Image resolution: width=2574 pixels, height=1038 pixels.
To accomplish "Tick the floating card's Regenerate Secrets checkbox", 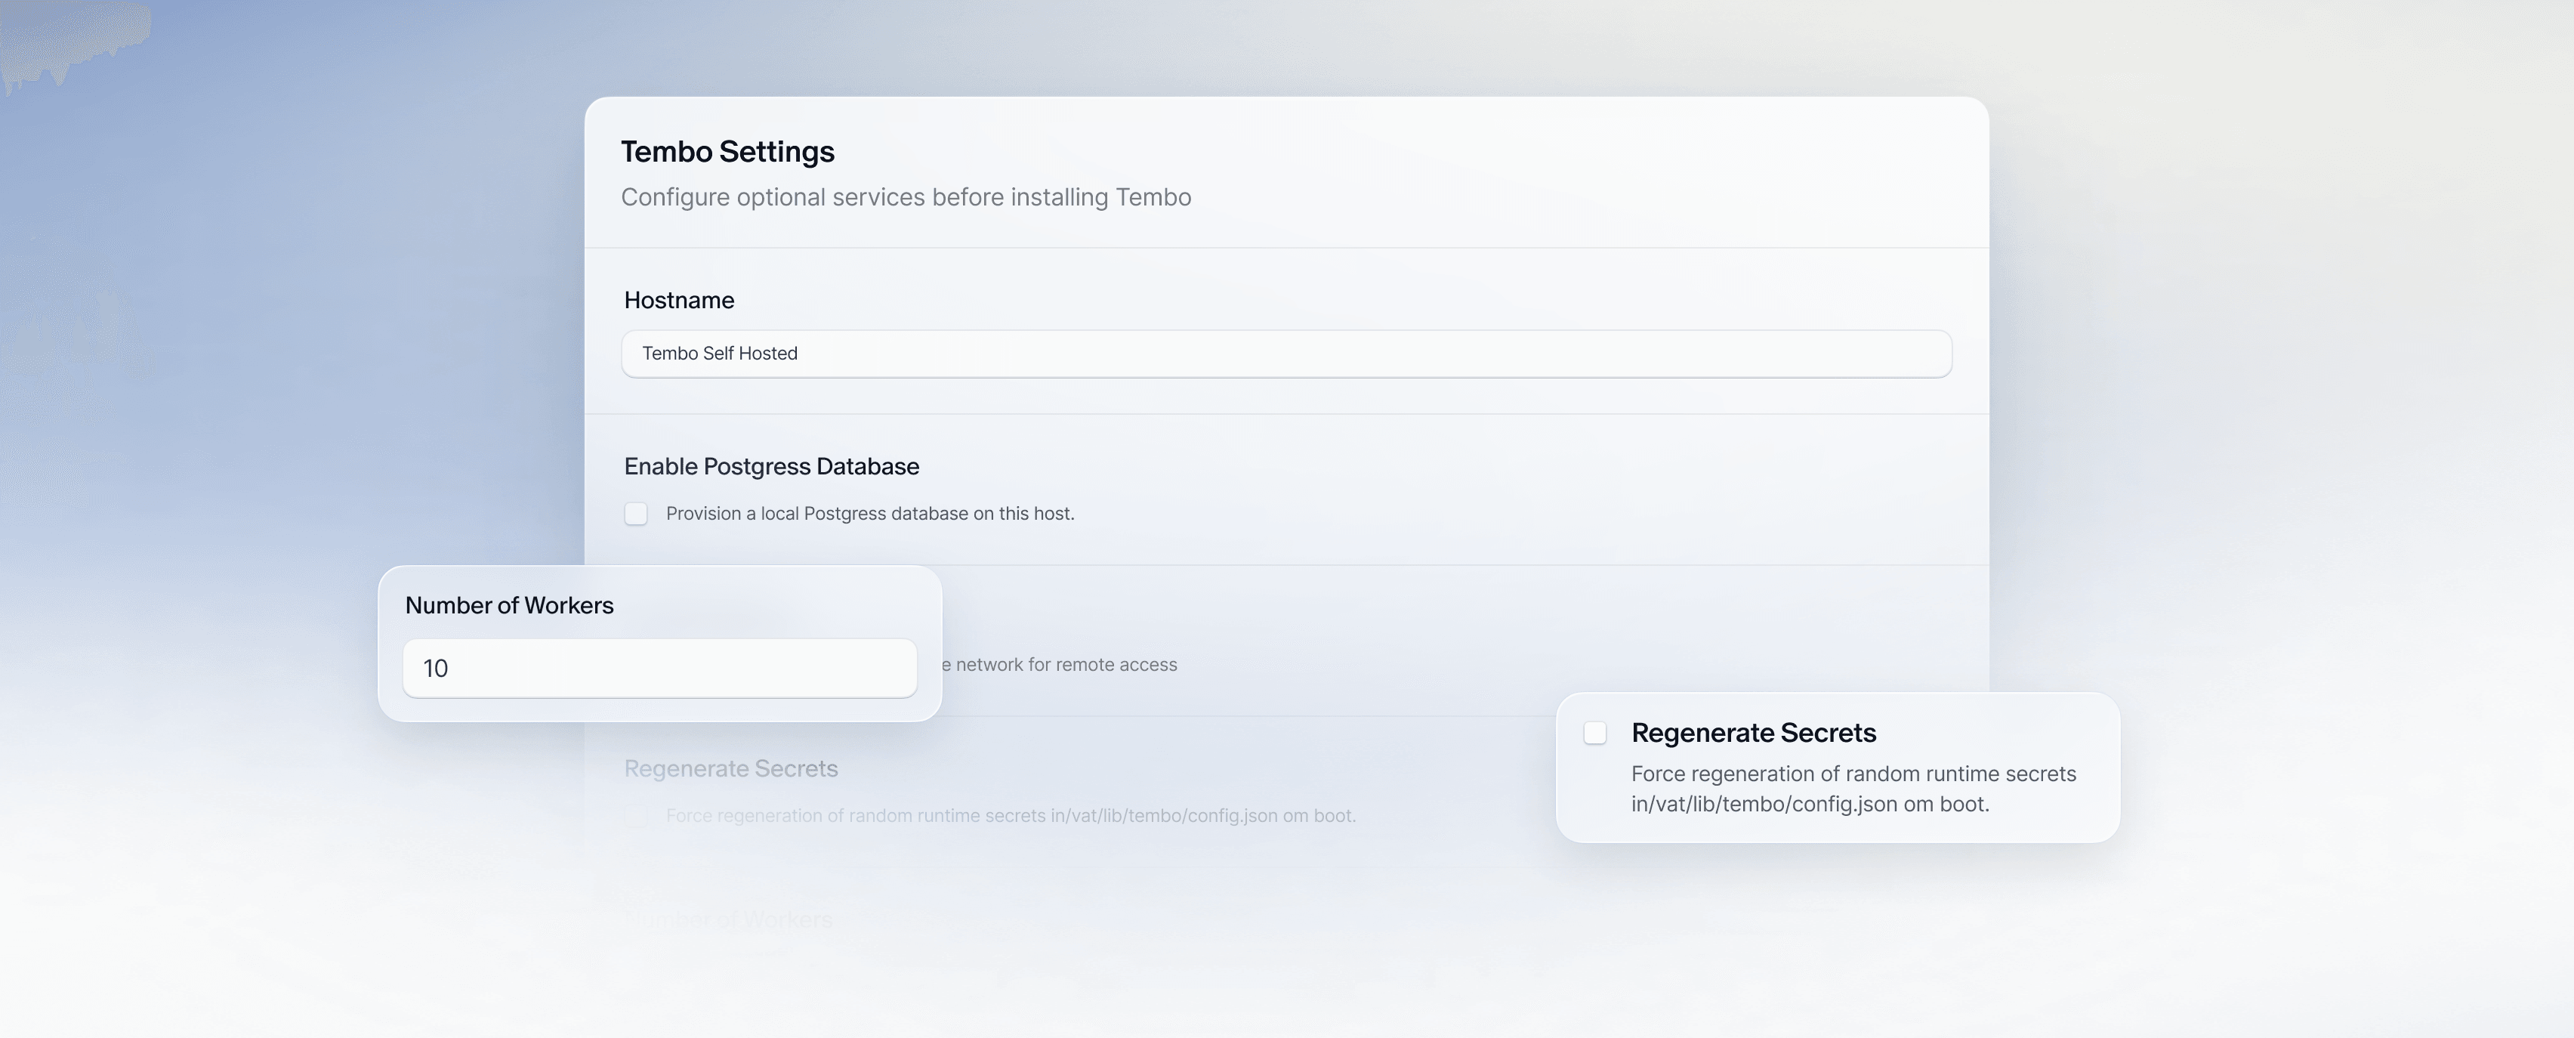I will (1594, 734).
